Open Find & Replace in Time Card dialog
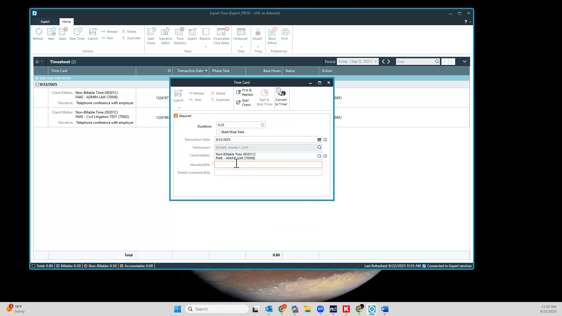The width and height of the screenshot is (562, 316). 245,92
